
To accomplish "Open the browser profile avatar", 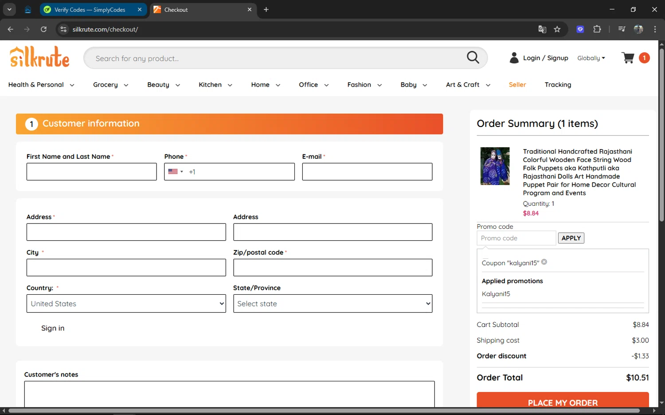I will tap(638, 29).
